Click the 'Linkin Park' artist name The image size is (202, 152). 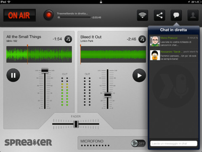pyautogui.click(x=87, y=41)
